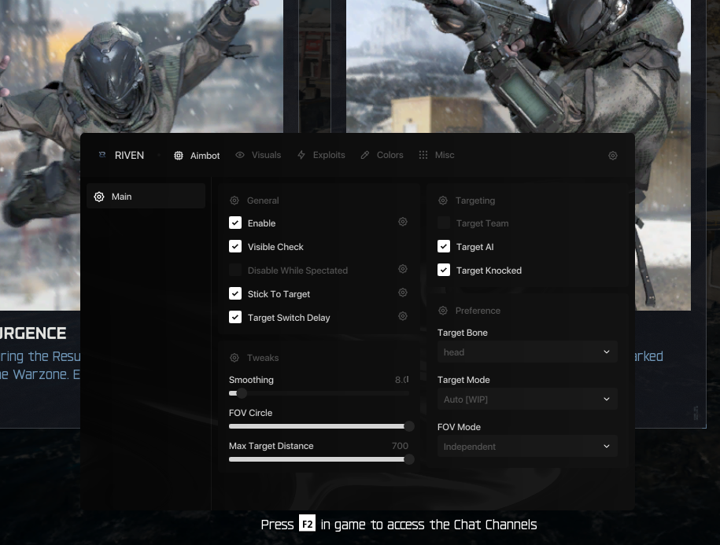This screenshot has height=545, width=720.
Task: Click the Target Bone label
Action: (463, 333)
